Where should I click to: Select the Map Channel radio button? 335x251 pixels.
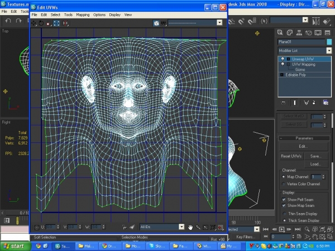pyautogui.click(x=284, y=177)
